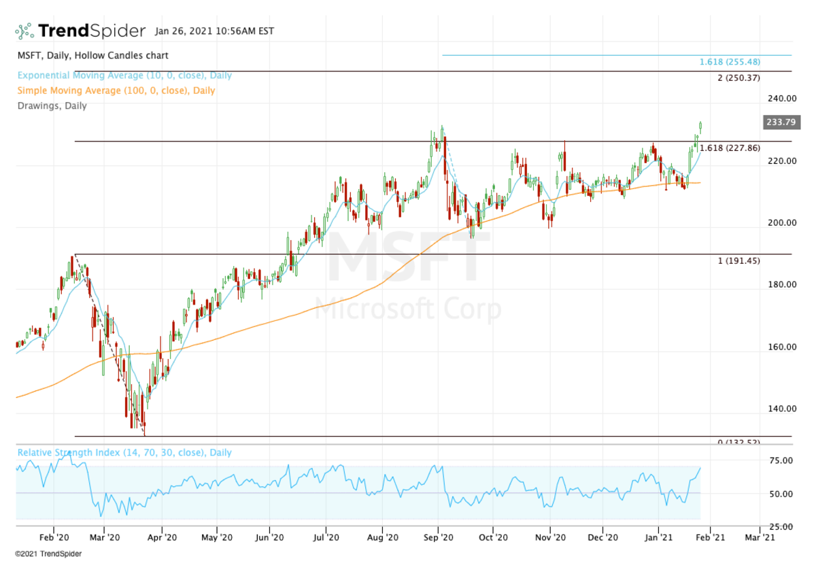Click the RSI 75.00 axis label
The height and width of the screenshot is (561, 816).
coord(782,461)
